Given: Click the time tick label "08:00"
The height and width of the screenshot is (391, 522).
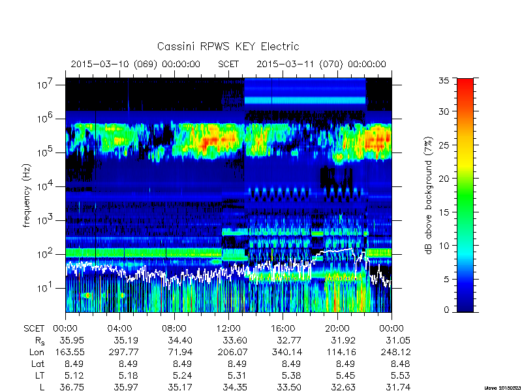Looking at the screenshot, I should tap(174, 328).
